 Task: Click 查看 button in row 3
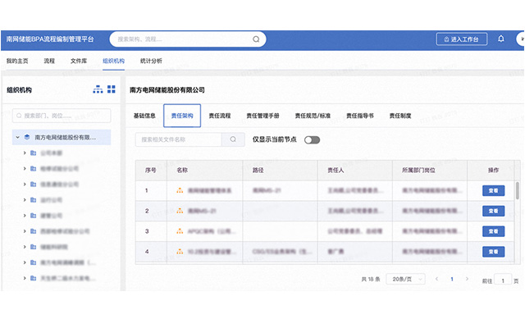(493, 231)
